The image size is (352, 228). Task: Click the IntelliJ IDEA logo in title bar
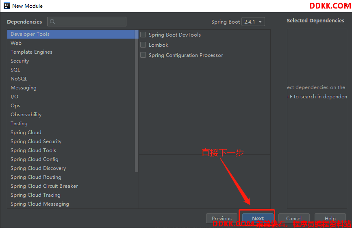(x=7, y=6)
